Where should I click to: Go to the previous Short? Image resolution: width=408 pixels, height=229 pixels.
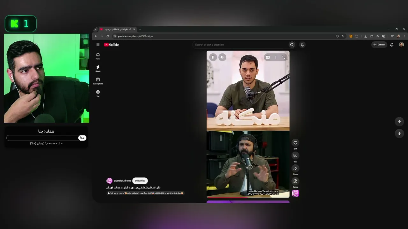coord(399,121)
